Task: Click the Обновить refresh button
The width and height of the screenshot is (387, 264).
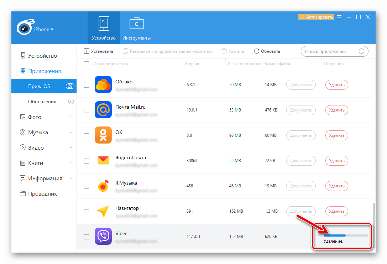Action: click(267, 51)
